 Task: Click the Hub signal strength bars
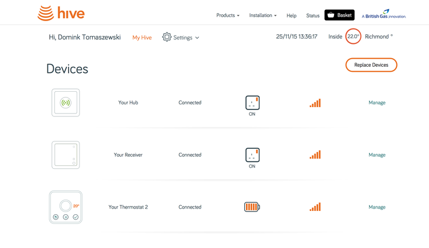315,103
